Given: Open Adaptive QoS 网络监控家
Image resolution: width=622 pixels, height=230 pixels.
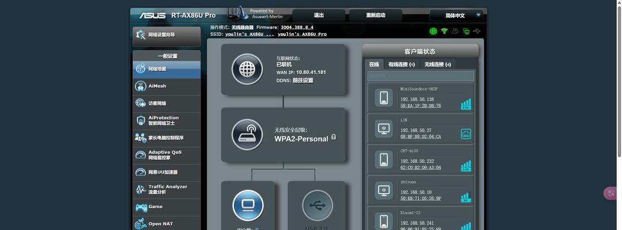Looking at the screenshot, I should pos(166,155).
